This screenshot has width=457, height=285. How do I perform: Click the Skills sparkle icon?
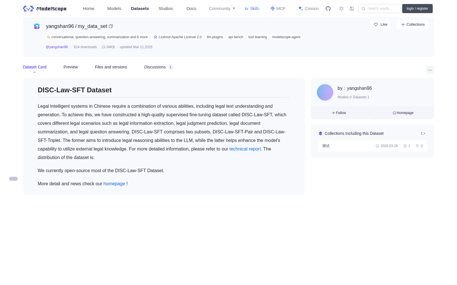(x=246, y=9)
